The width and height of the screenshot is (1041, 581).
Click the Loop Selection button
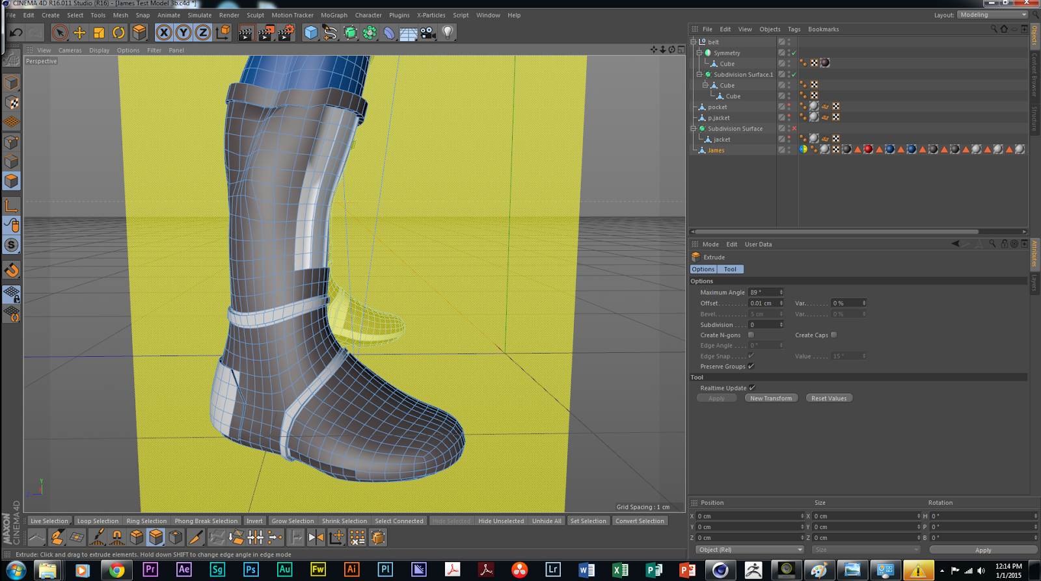click(x=98, y=521)
